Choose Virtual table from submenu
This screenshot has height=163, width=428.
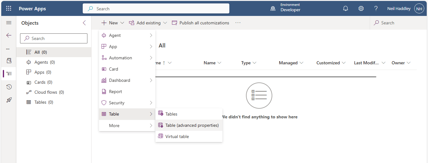tap(177, 136)
